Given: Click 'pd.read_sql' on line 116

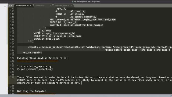Looking at the screenshot, I should 49,47.
